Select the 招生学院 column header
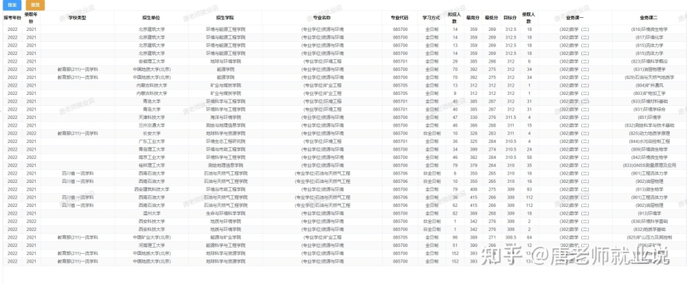 click(x=225, y=18)
